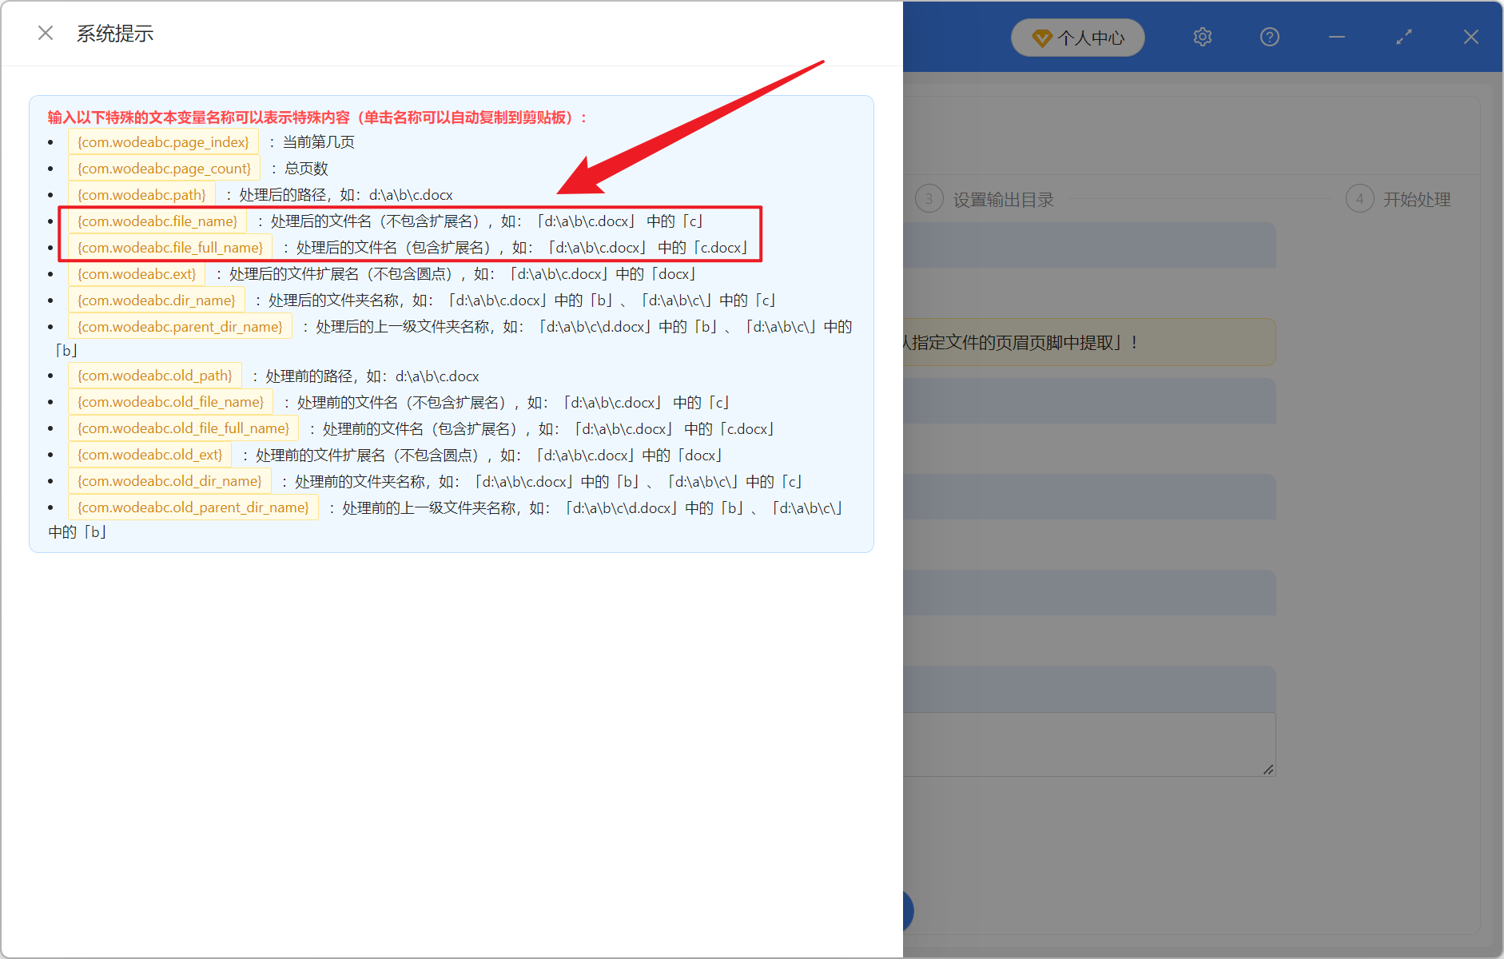Viewport: 1504px width, 959px height.
Task: Copy the {com.wodeabc.path} variable
Action: (141, 194)
